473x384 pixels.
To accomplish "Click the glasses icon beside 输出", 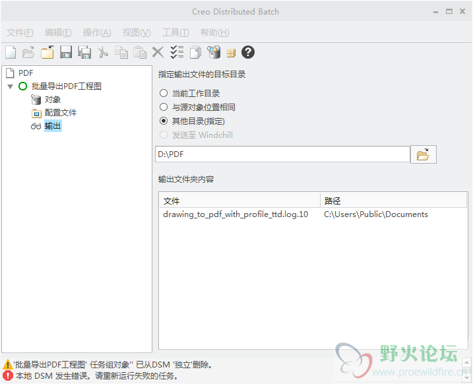I will point(36,127).
